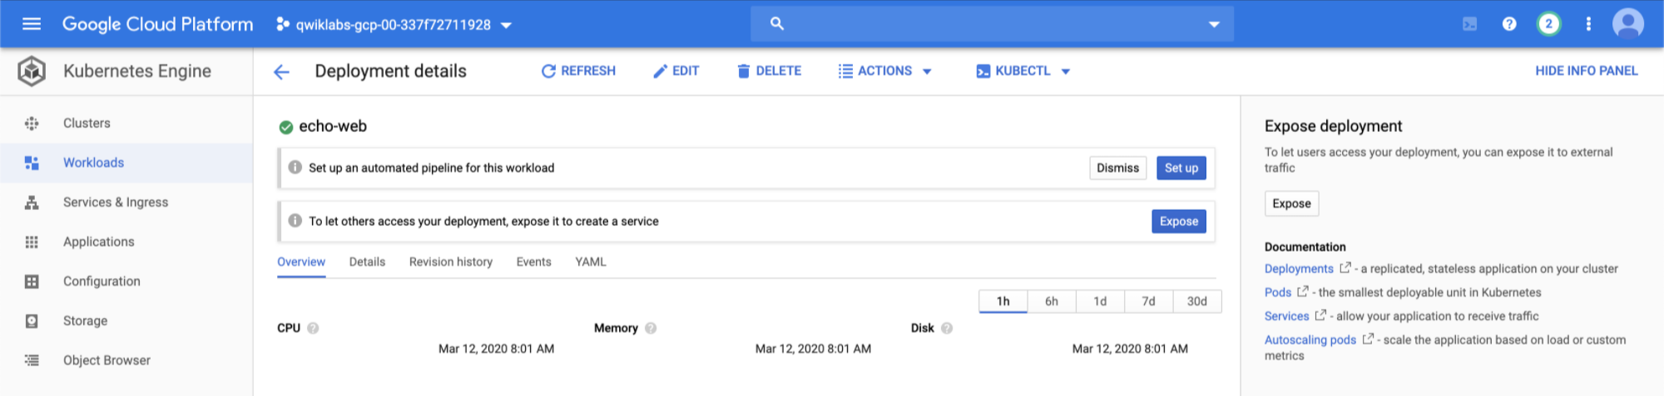This screenshot has width=1664, height=396.
Task: Select the 1h time range
Action: [x=1003, y=301]
